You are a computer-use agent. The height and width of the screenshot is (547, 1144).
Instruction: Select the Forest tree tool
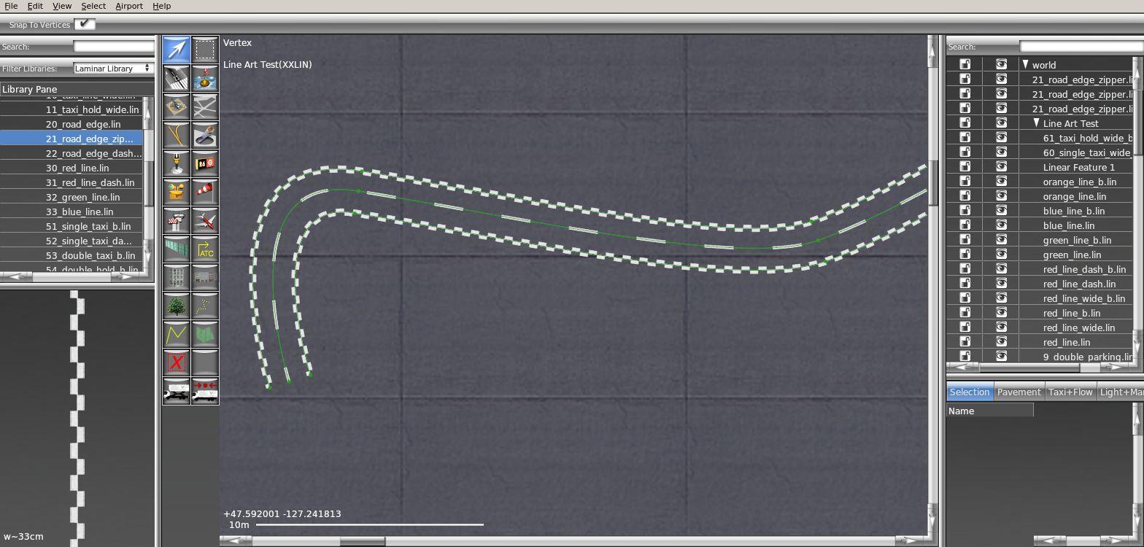click(176, 306)
